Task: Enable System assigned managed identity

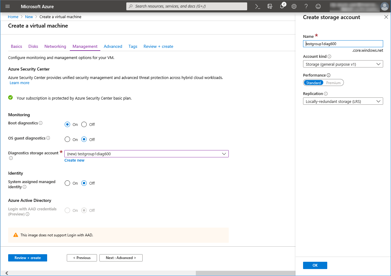Action: click(x=67, y=183)
